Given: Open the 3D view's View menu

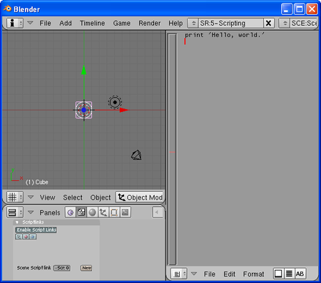Looking at the screenshot, I should pos(47,197).
